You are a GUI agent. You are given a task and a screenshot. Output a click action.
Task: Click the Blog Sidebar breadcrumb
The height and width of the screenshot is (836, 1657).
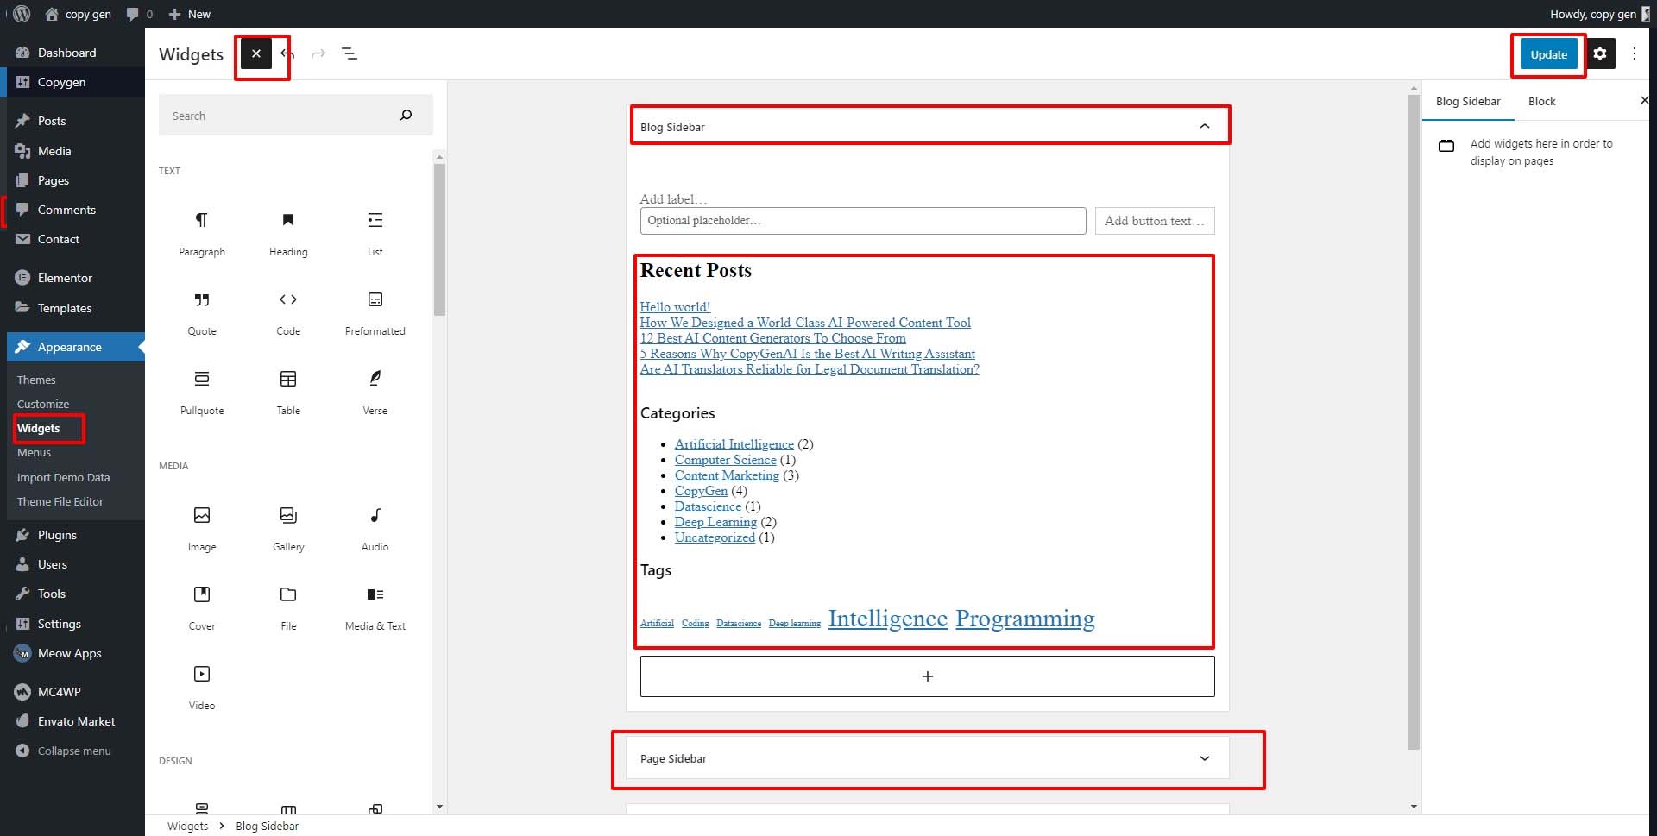(267, 826)
